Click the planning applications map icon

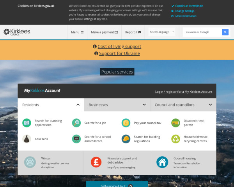27,123
